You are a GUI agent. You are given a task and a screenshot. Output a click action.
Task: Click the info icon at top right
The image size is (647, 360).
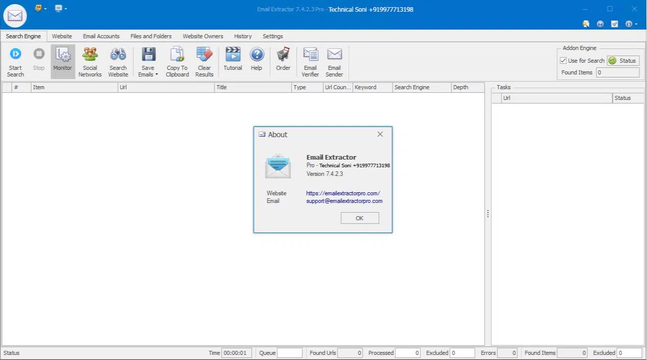pos(629,24)
